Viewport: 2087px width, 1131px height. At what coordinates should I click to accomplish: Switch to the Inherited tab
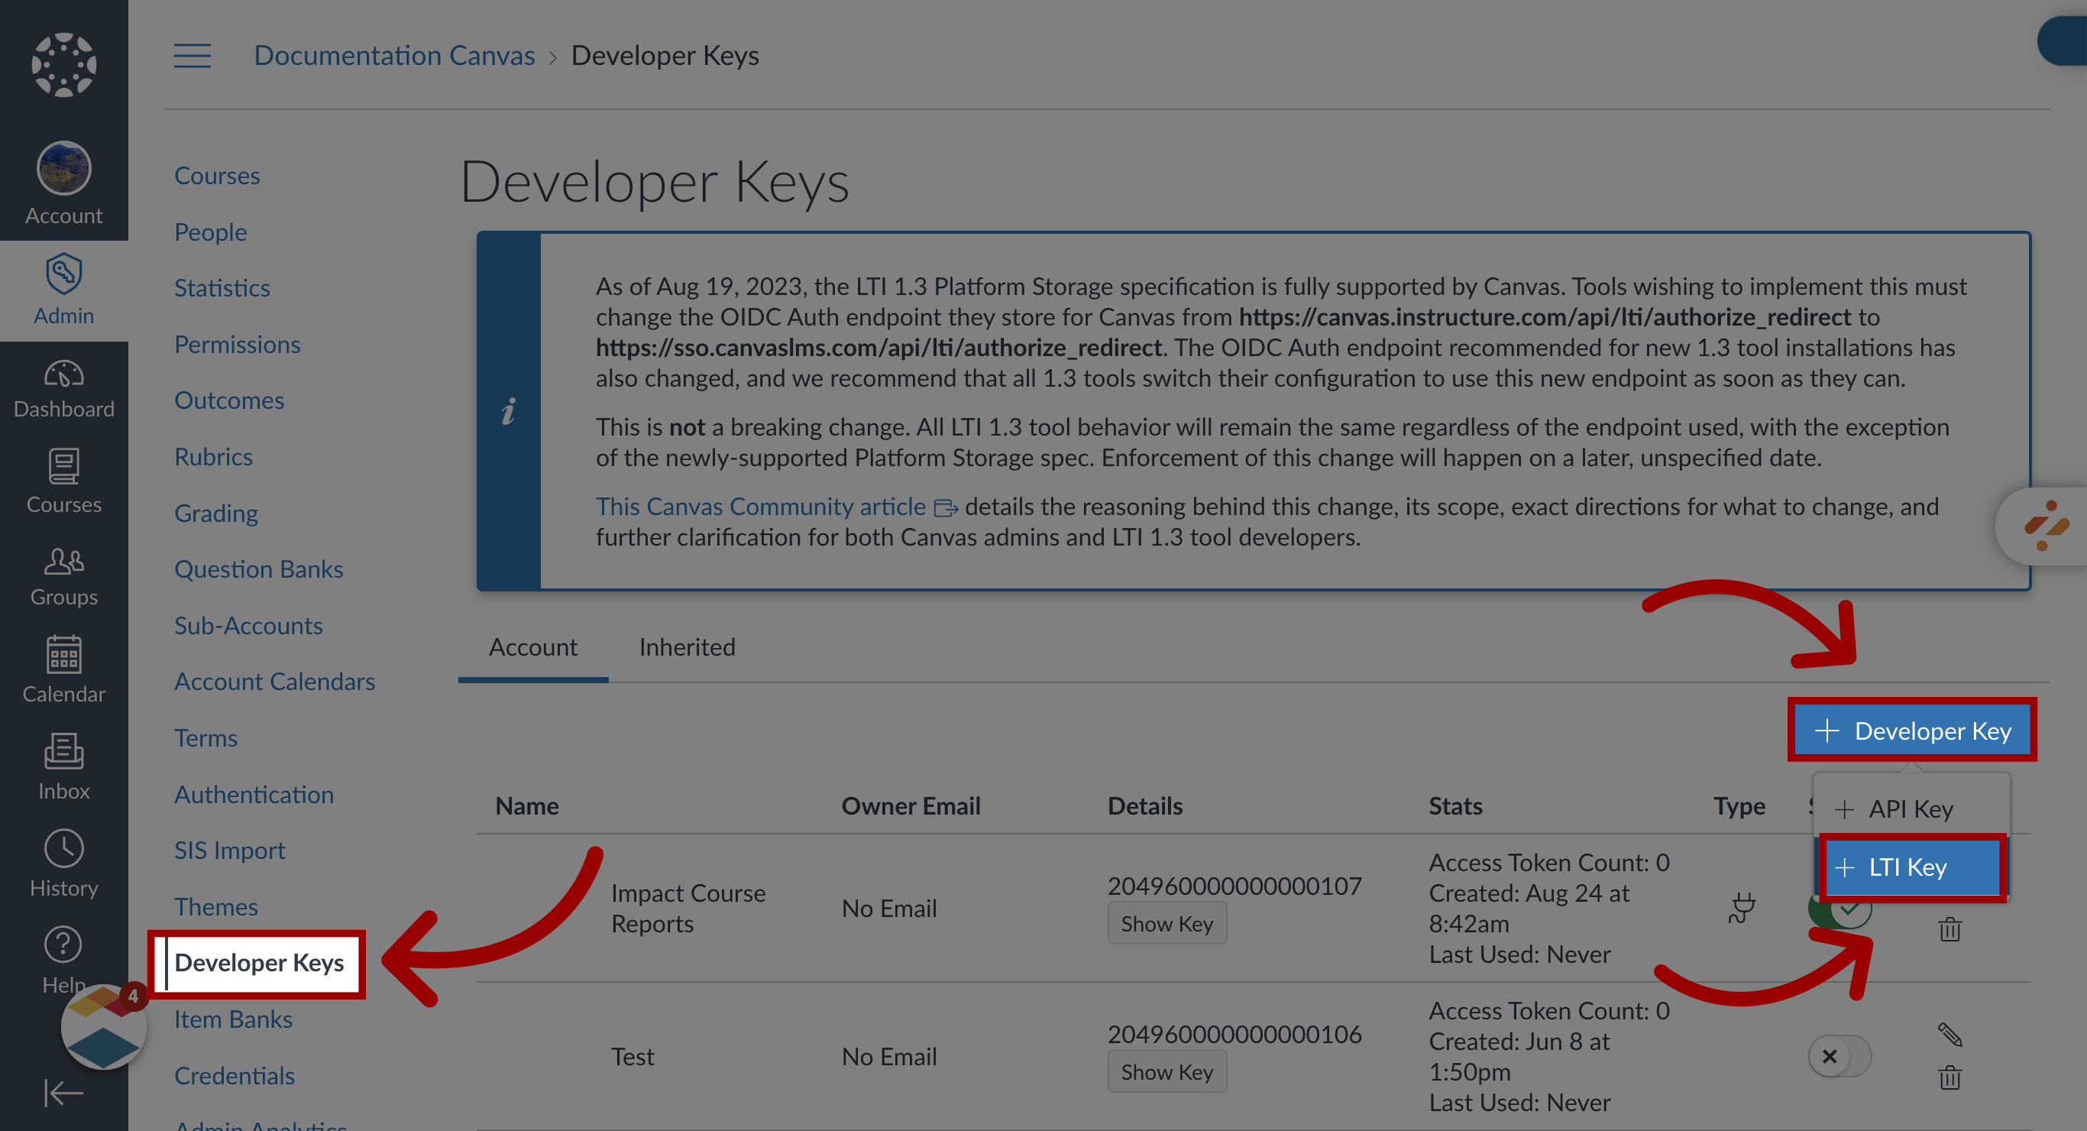click(x=687, y=647)
